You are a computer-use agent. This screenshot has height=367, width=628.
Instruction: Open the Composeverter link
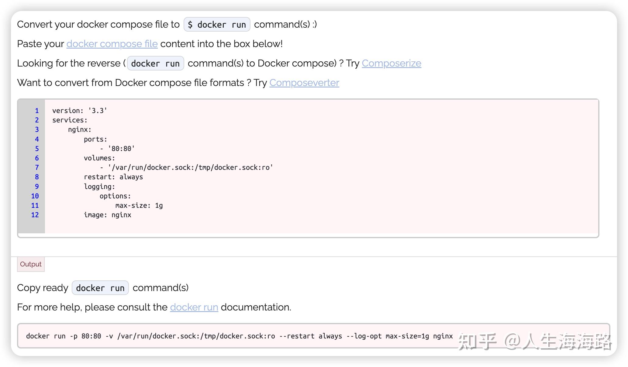coord(304,83)
